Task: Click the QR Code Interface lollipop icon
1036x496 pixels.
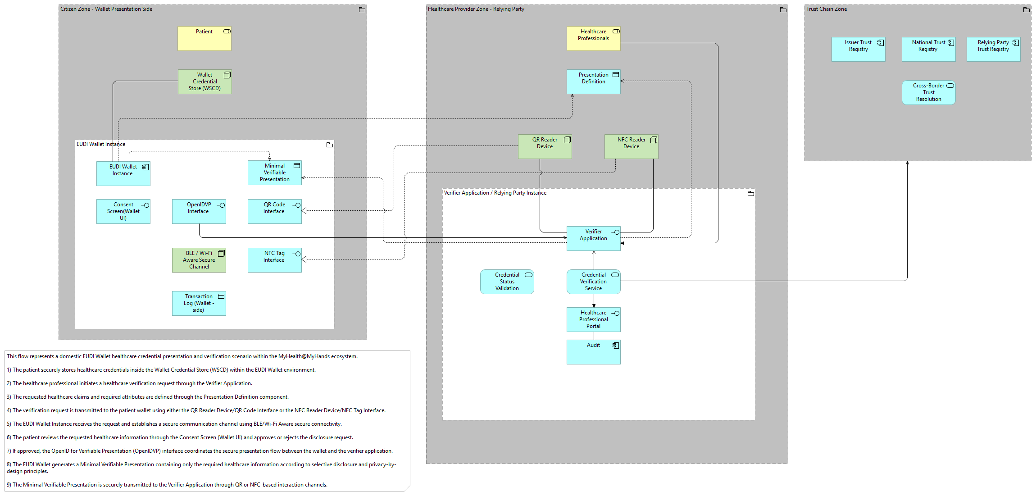Action: click(296, 205)
